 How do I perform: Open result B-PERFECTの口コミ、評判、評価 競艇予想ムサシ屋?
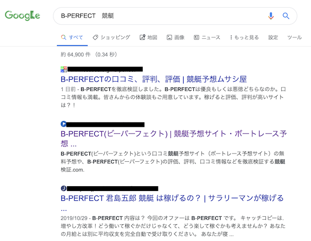click(154, 79)
